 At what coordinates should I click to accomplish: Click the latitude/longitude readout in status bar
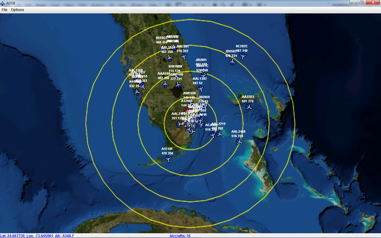pos(37,236)
